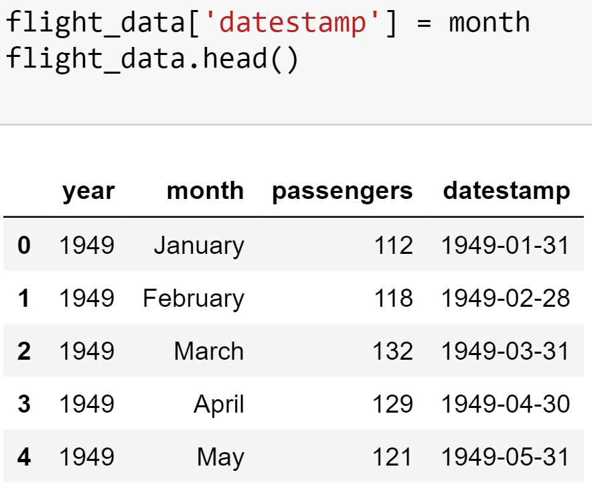Click the January month cell
This screenshot has width=592, height=489.
click(x=199, y=246)
